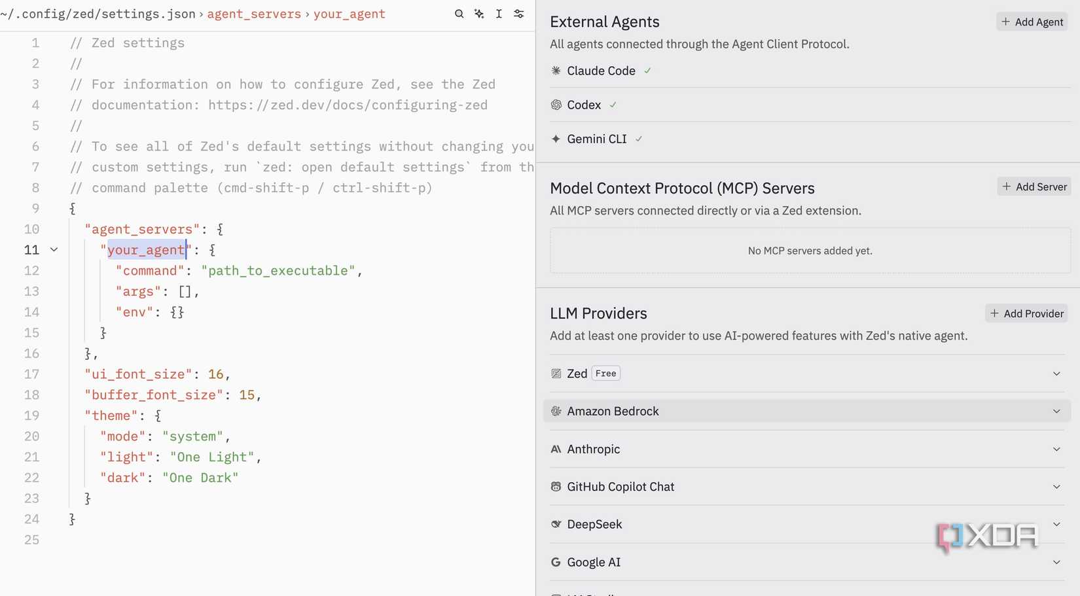
Task: Expand the Zed provider section
Action: [x=1056, y=374]
